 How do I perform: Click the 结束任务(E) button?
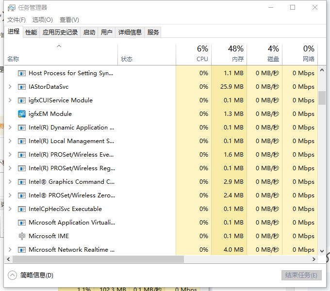(x=301, y=275)
